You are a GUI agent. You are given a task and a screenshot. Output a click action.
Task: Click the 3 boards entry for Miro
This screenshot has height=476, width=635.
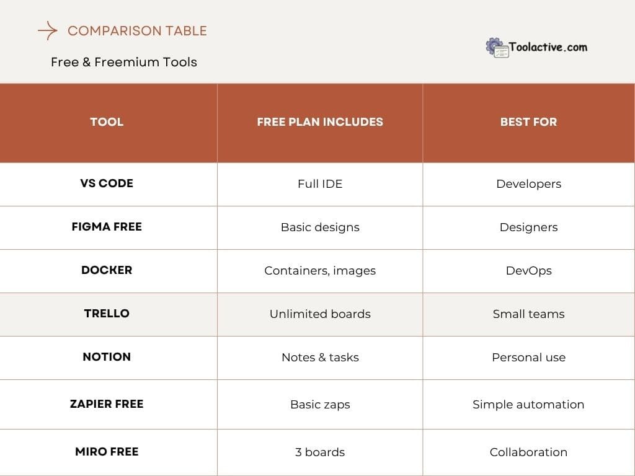tap(319, 452)
